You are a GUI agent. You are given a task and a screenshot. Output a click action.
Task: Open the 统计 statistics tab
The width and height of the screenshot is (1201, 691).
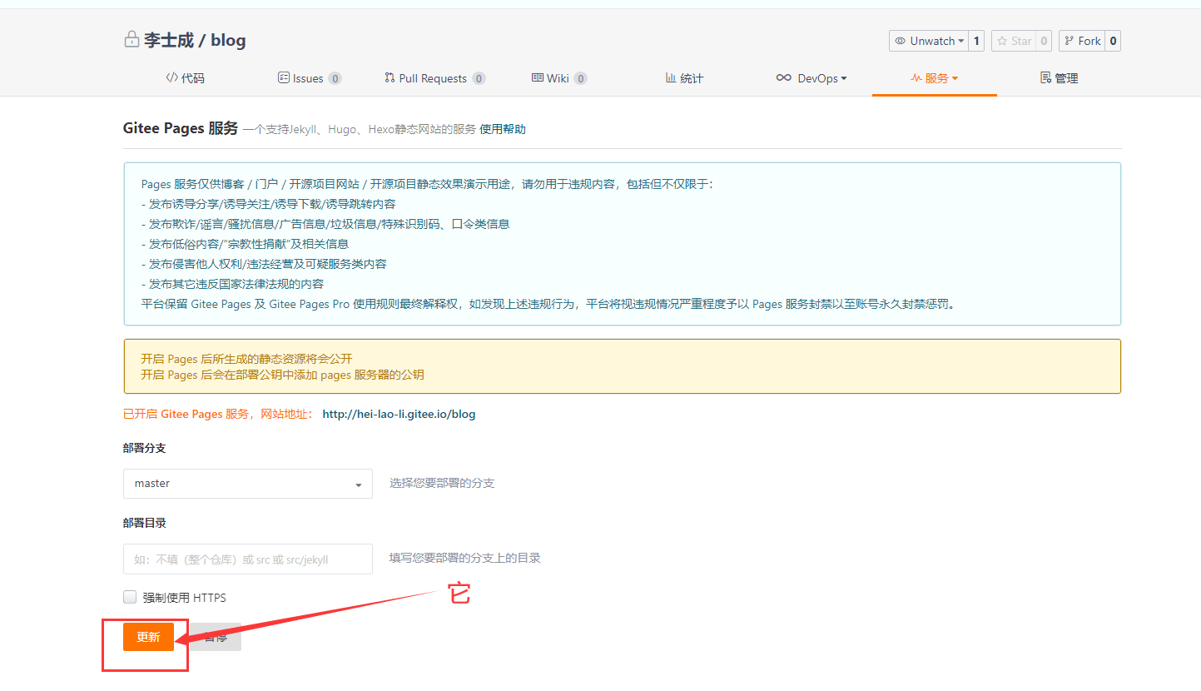684,78
